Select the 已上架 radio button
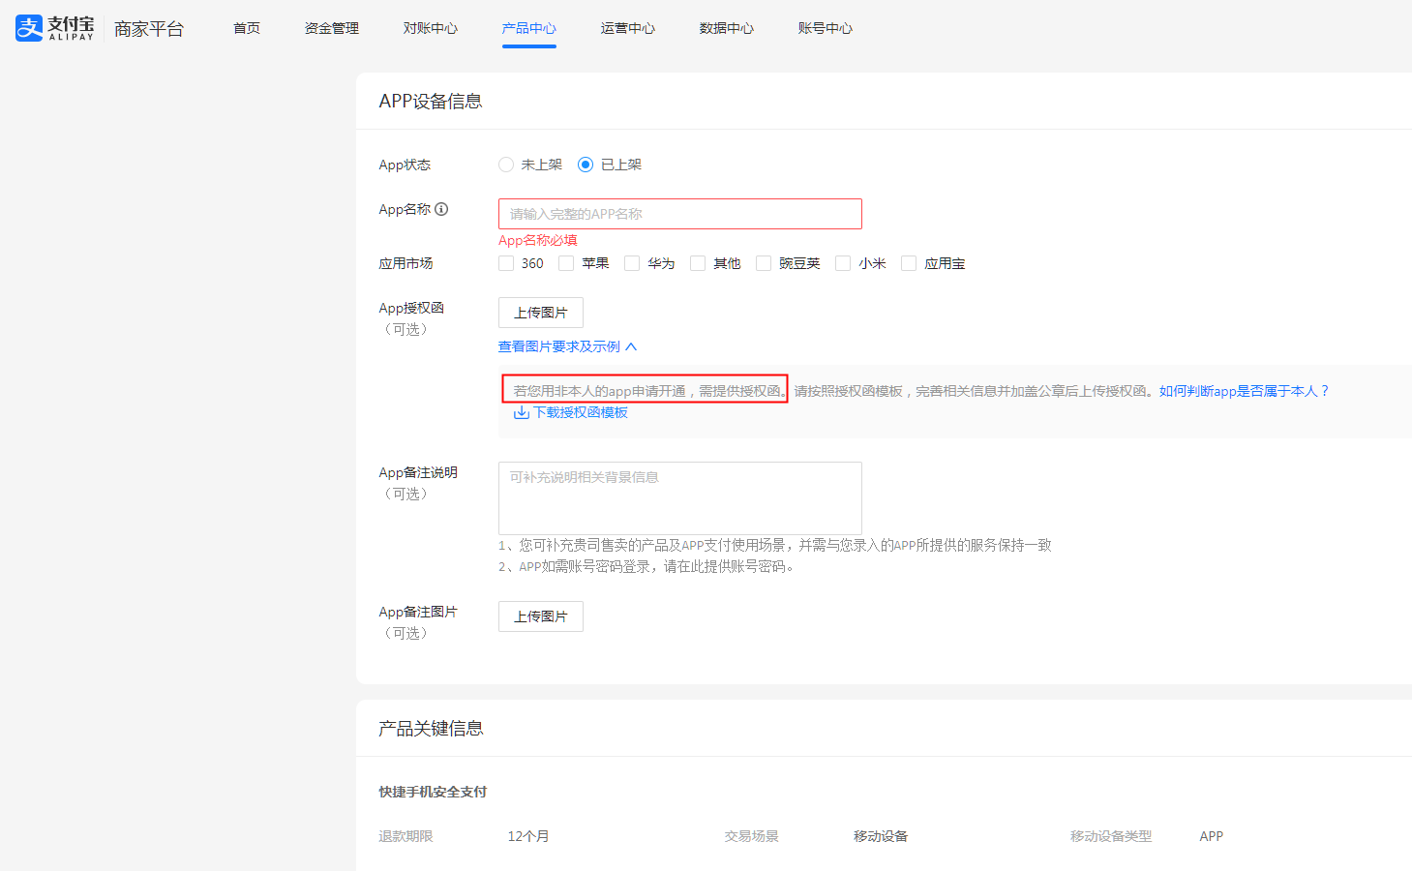The height and width of the screenshot is (871, 1412). click(586, 165)
